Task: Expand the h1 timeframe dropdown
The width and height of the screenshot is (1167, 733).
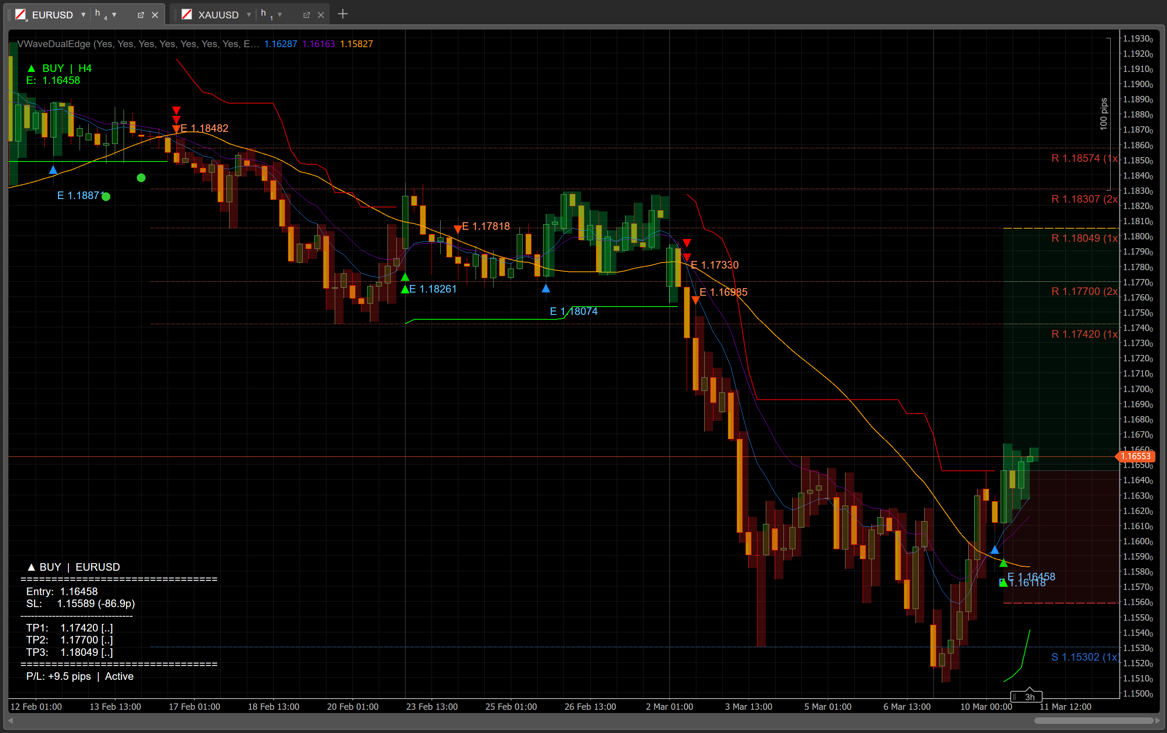Action: point(280,15)
